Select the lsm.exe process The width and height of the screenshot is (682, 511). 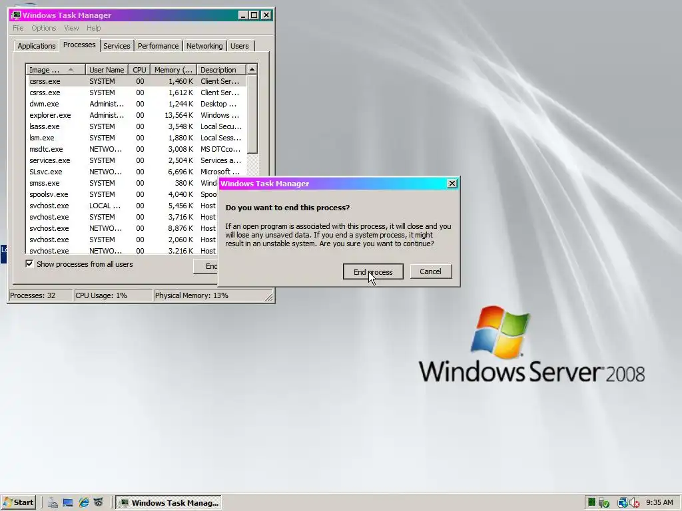(x=136, y=138)
